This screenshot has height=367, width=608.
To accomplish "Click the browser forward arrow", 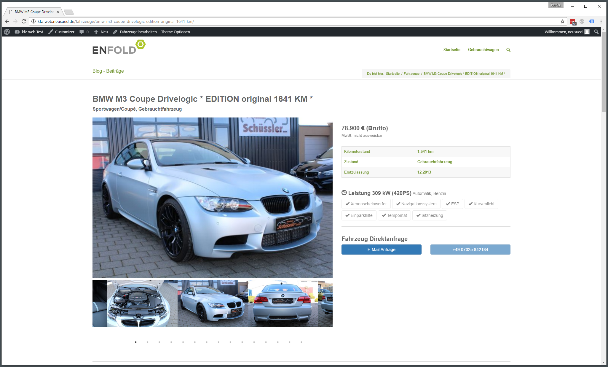I will point(15,21).
